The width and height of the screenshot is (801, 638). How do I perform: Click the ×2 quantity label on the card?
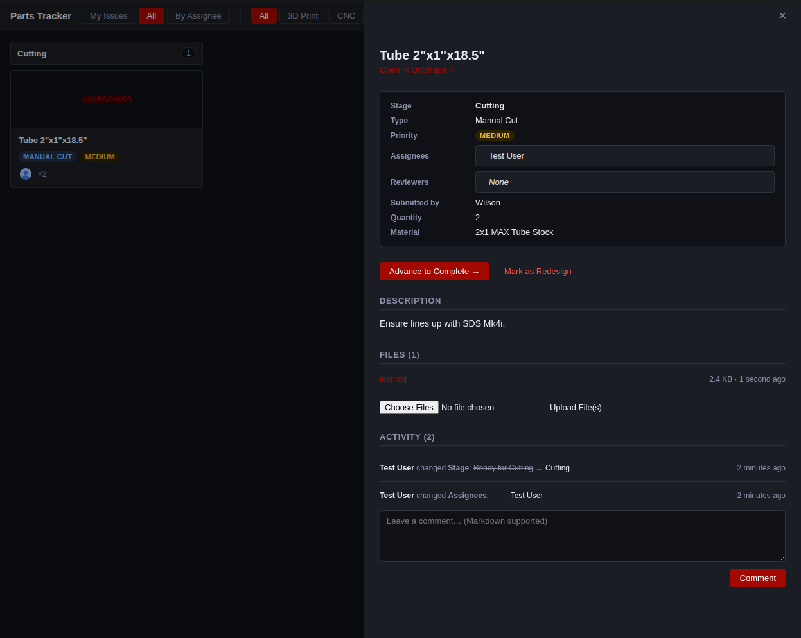click(42, 174)
